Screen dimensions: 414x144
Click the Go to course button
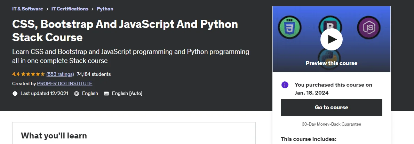tap(331, 107)
